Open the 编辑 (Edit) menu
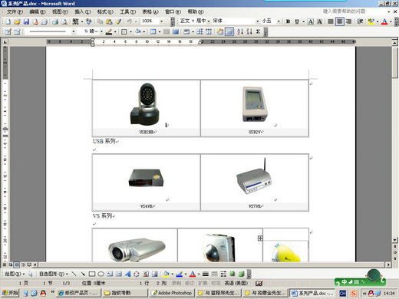 [x=38, y=11]
